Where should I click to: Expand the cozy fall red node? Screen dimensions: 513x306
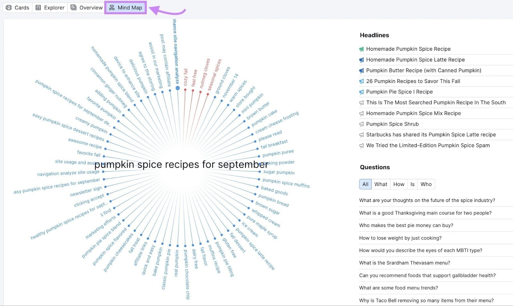(185, 90)
